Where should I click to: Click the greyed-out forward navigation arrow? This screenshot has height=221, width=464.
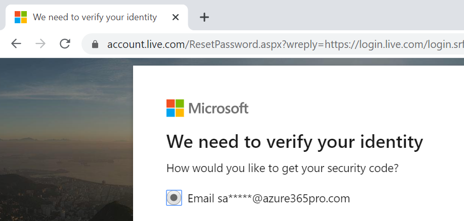40,44
